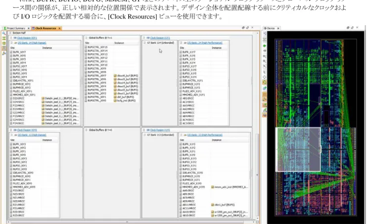
Task: Select instance clkin1_buf (BUFG)
Action: 223,205
